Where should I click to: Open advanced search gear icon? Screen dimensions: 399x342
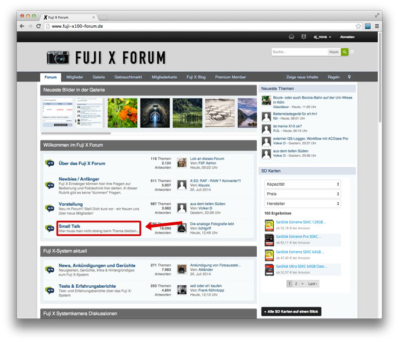tap(352, 52)
